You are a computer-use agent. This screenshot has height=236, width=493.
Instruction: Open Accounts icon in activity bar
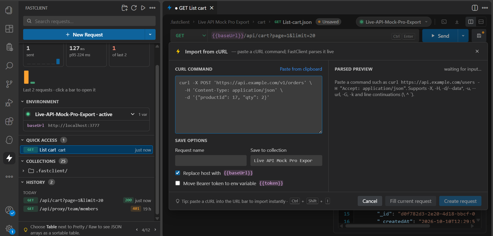(x=10, y=210)
